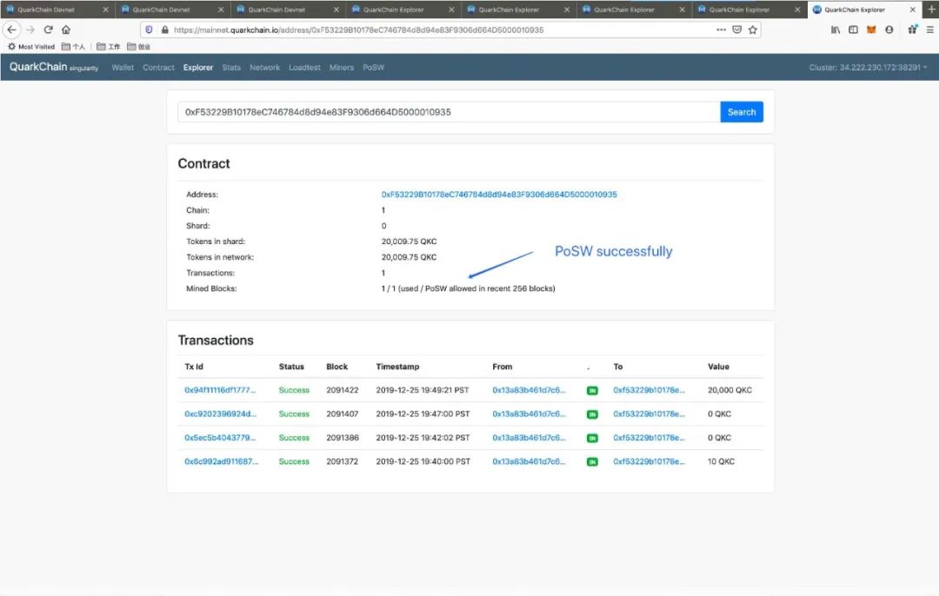Open transaction 0x5ec5b4043779...
This screenshot has width=939, height=596.
point(220,438)
